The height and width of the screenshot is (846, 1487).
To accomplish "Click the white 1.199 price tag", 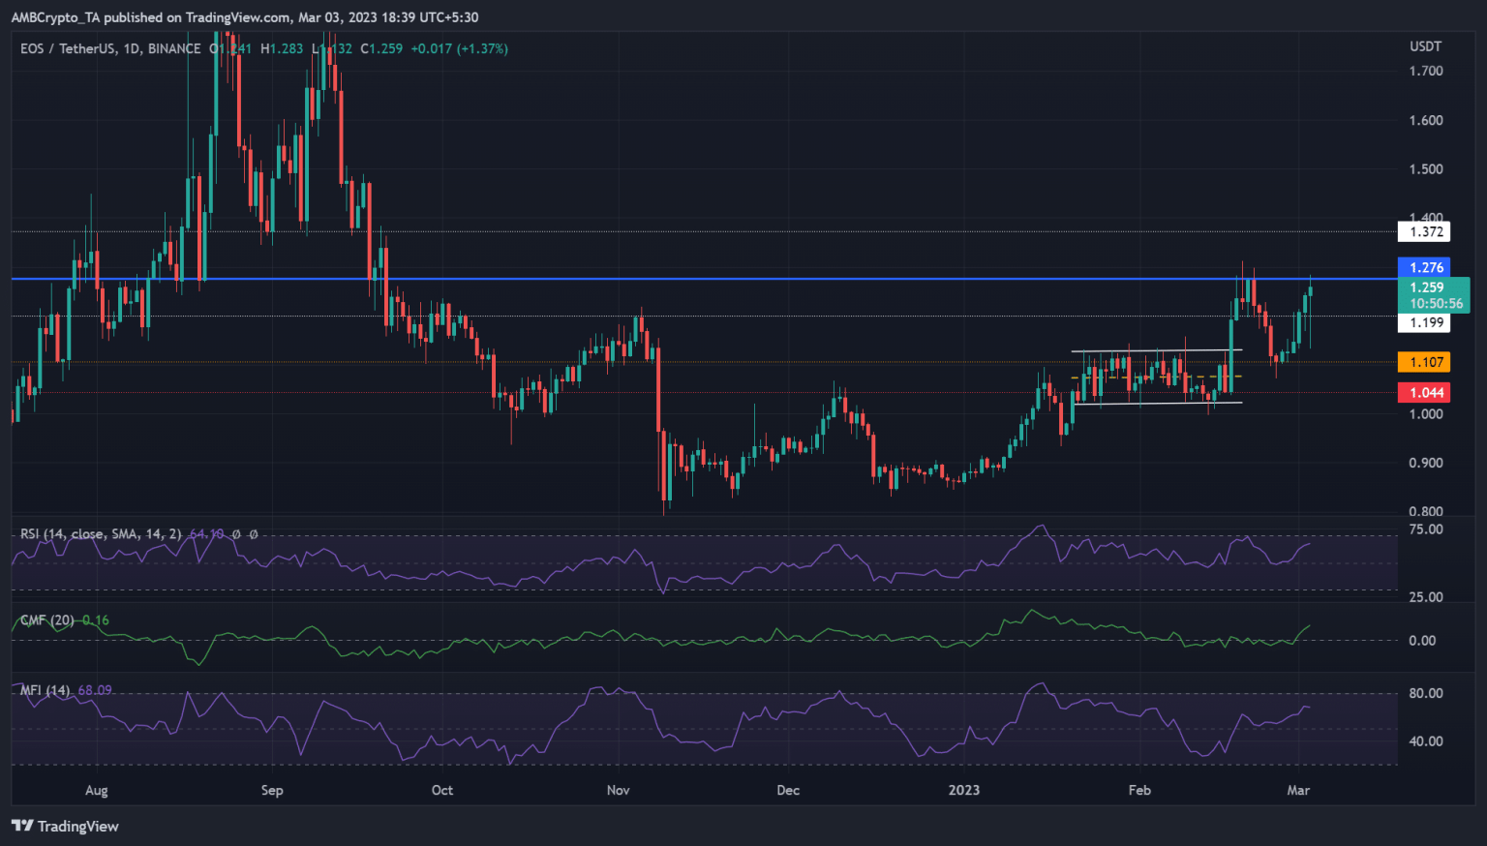I will [1425, 322].
